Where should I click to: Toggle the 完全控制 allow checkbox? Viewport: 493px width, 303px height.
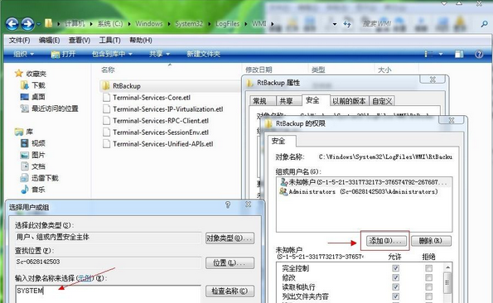(395, 268)
